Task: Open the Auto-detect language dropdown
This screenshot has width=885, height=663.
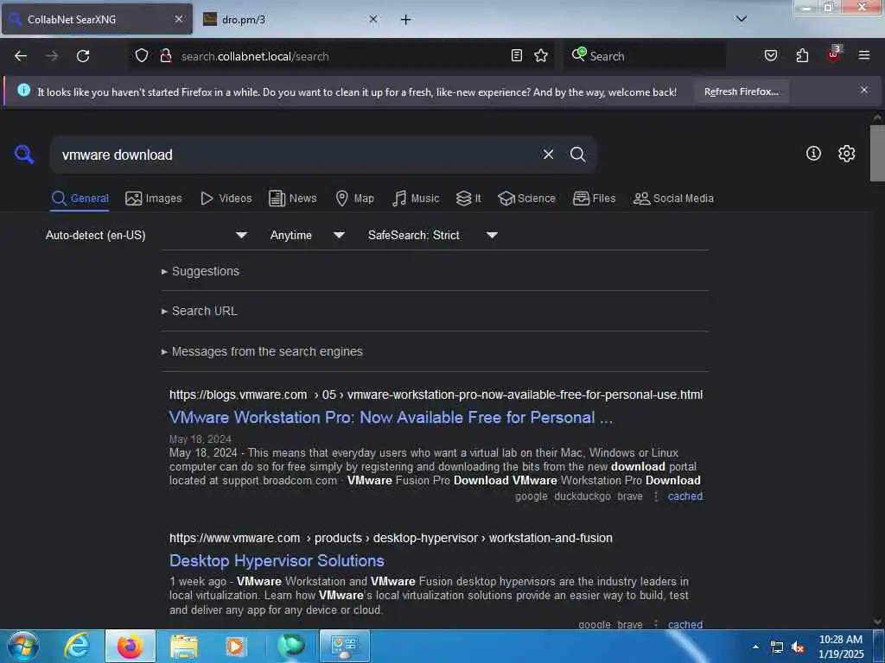Action: tap(146, 235)
